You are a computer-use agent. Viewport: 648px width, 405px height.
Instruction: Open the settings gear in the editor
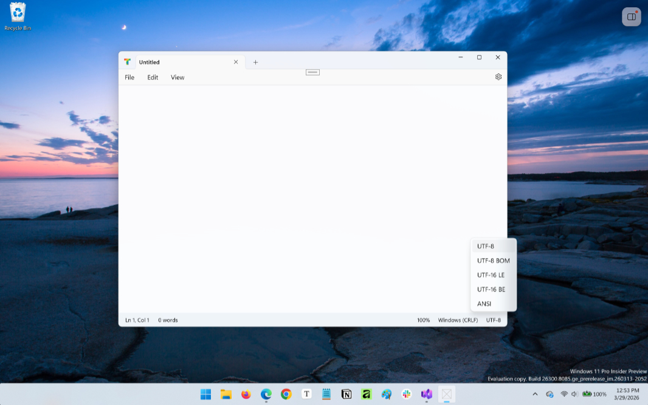click(498, 77)
